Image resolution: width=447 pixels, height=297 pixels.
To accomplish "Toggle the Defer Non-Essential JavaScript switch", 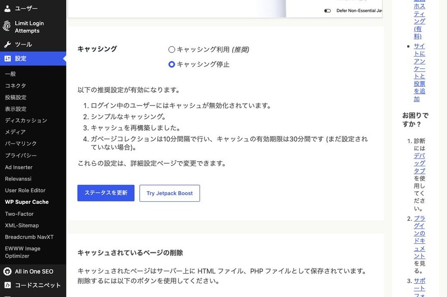I will click(327, 11).
